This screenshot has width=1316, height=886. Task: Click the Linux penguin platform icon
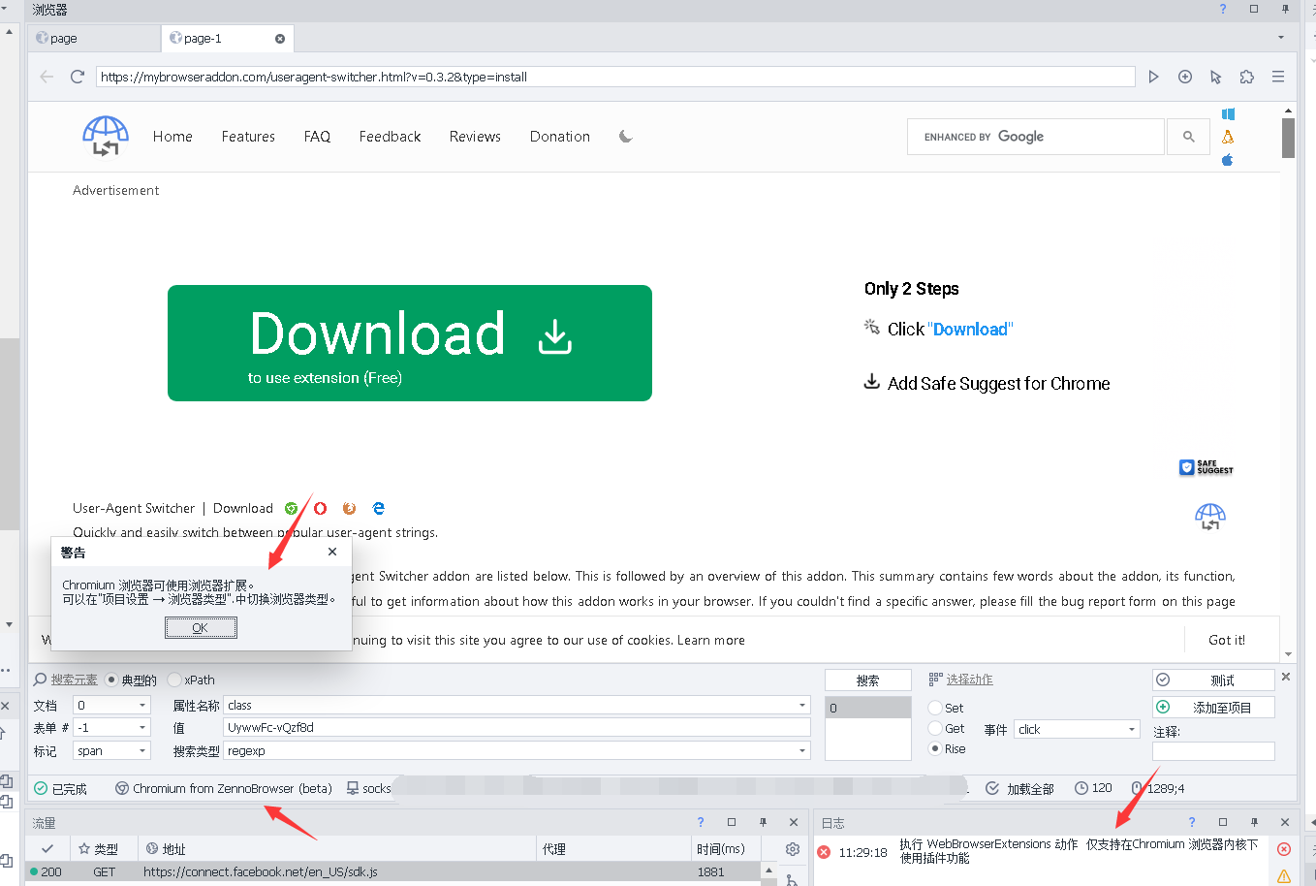click(x=1228, y=137)
